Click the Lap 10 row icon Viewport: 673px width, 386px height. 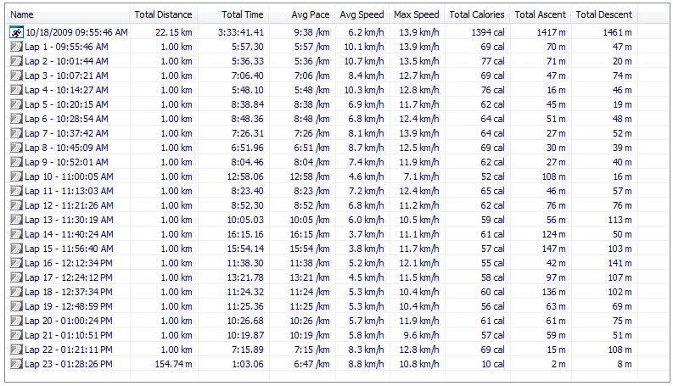click(x=16, y=176)
